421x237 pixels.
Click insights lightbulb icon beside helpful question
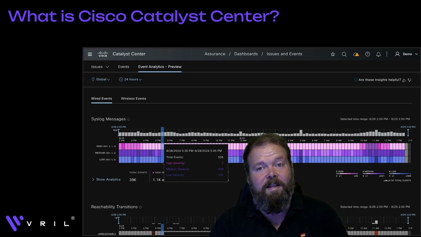(356, 80)
